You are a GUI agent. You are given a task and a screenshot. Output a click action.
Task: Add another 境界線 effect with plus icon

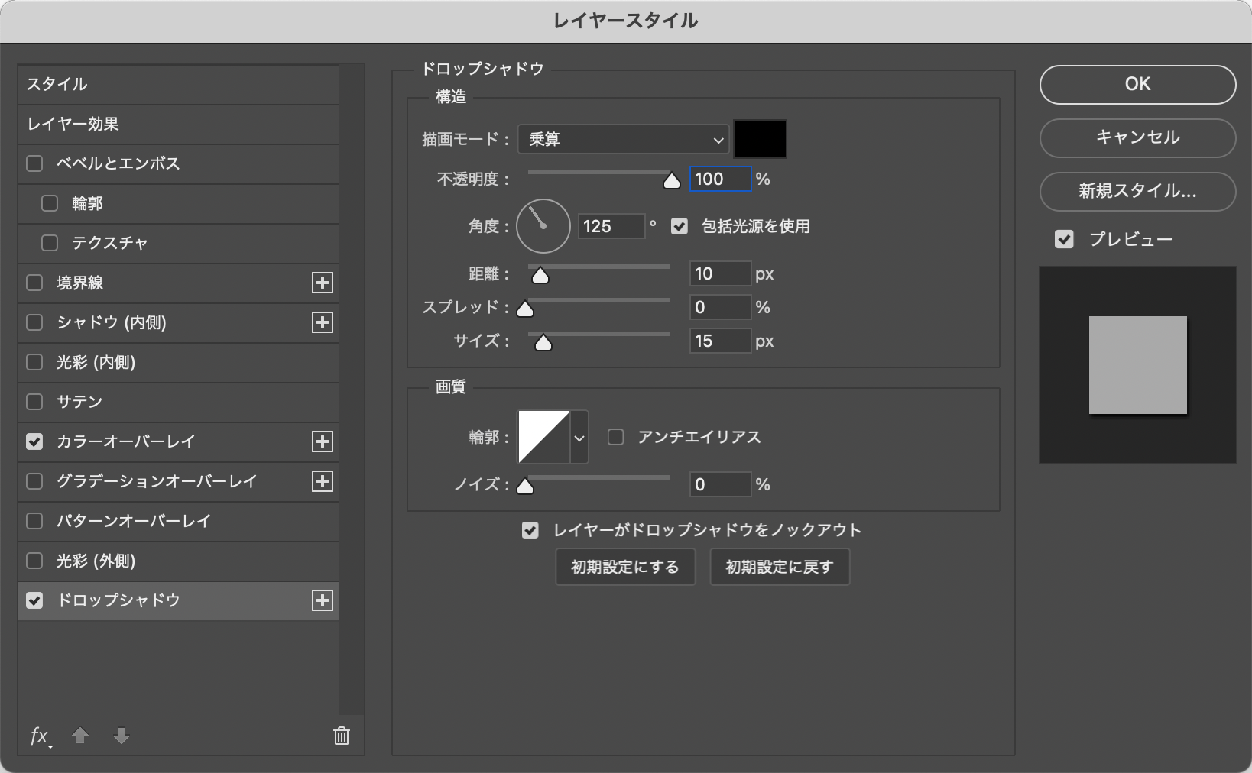tap(323, 283)
